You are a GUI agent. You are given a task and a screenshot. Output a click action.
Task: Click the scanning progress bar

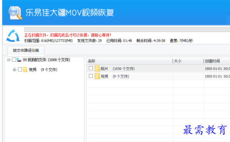[x=127, y=30]
